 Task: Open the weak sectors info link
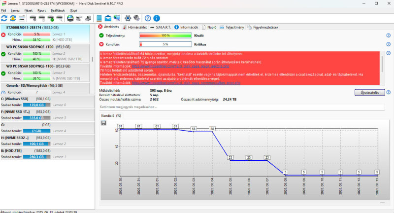[x=181, y=67]
